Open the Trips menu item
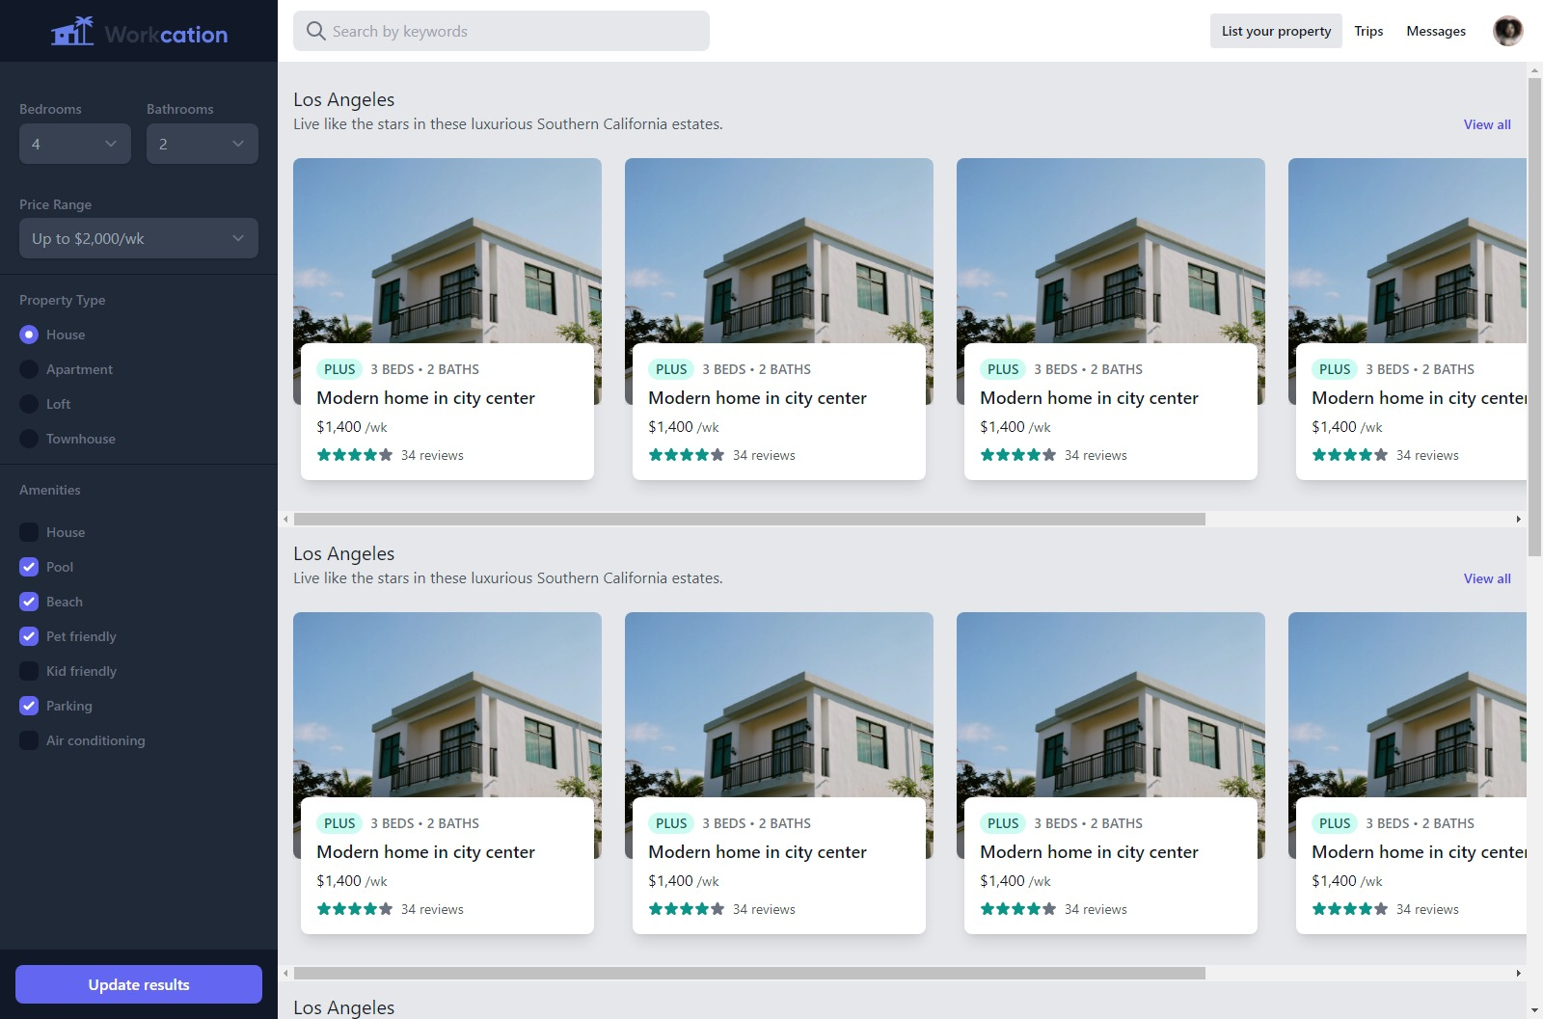 click(1368, 31)
